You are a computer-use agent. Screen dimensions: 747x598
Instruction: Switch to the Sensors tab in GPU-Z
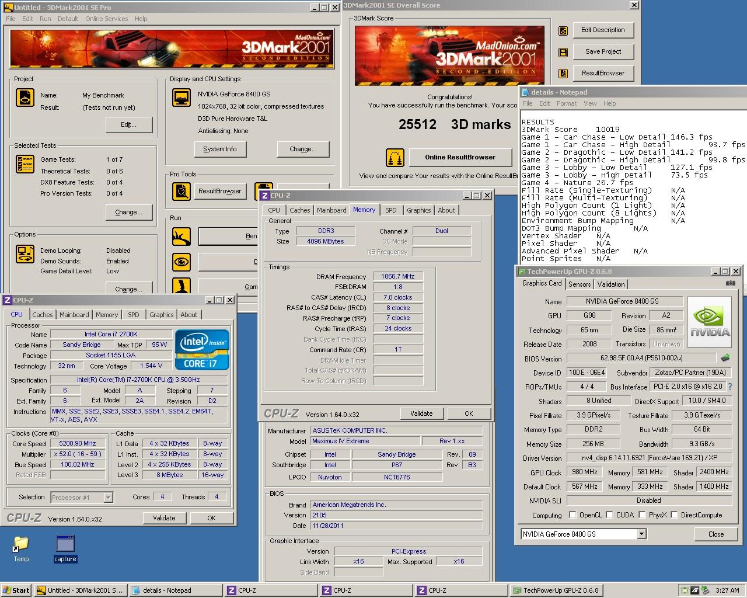[x=580, y=284]
